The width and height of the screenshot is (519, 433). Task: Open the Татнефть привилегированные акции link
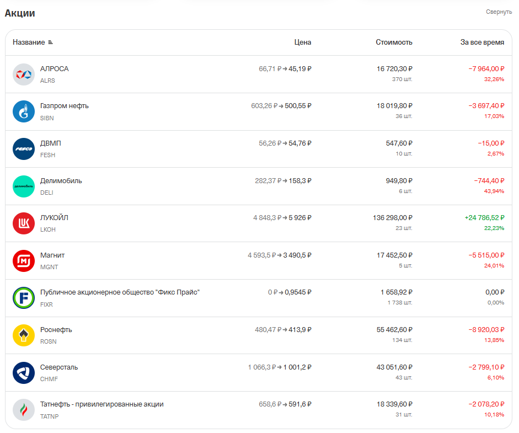tap(102, 404)
